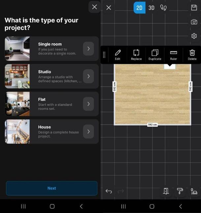The height and width of the screenshot is (213, 201).
Task: Select the Flat project type
Action: [x=52, y=104]
